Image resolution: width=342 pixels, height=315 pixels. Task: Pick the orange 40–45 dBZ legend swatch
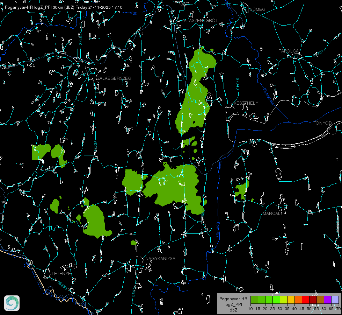pyautogui.click(x=298, y=300)
